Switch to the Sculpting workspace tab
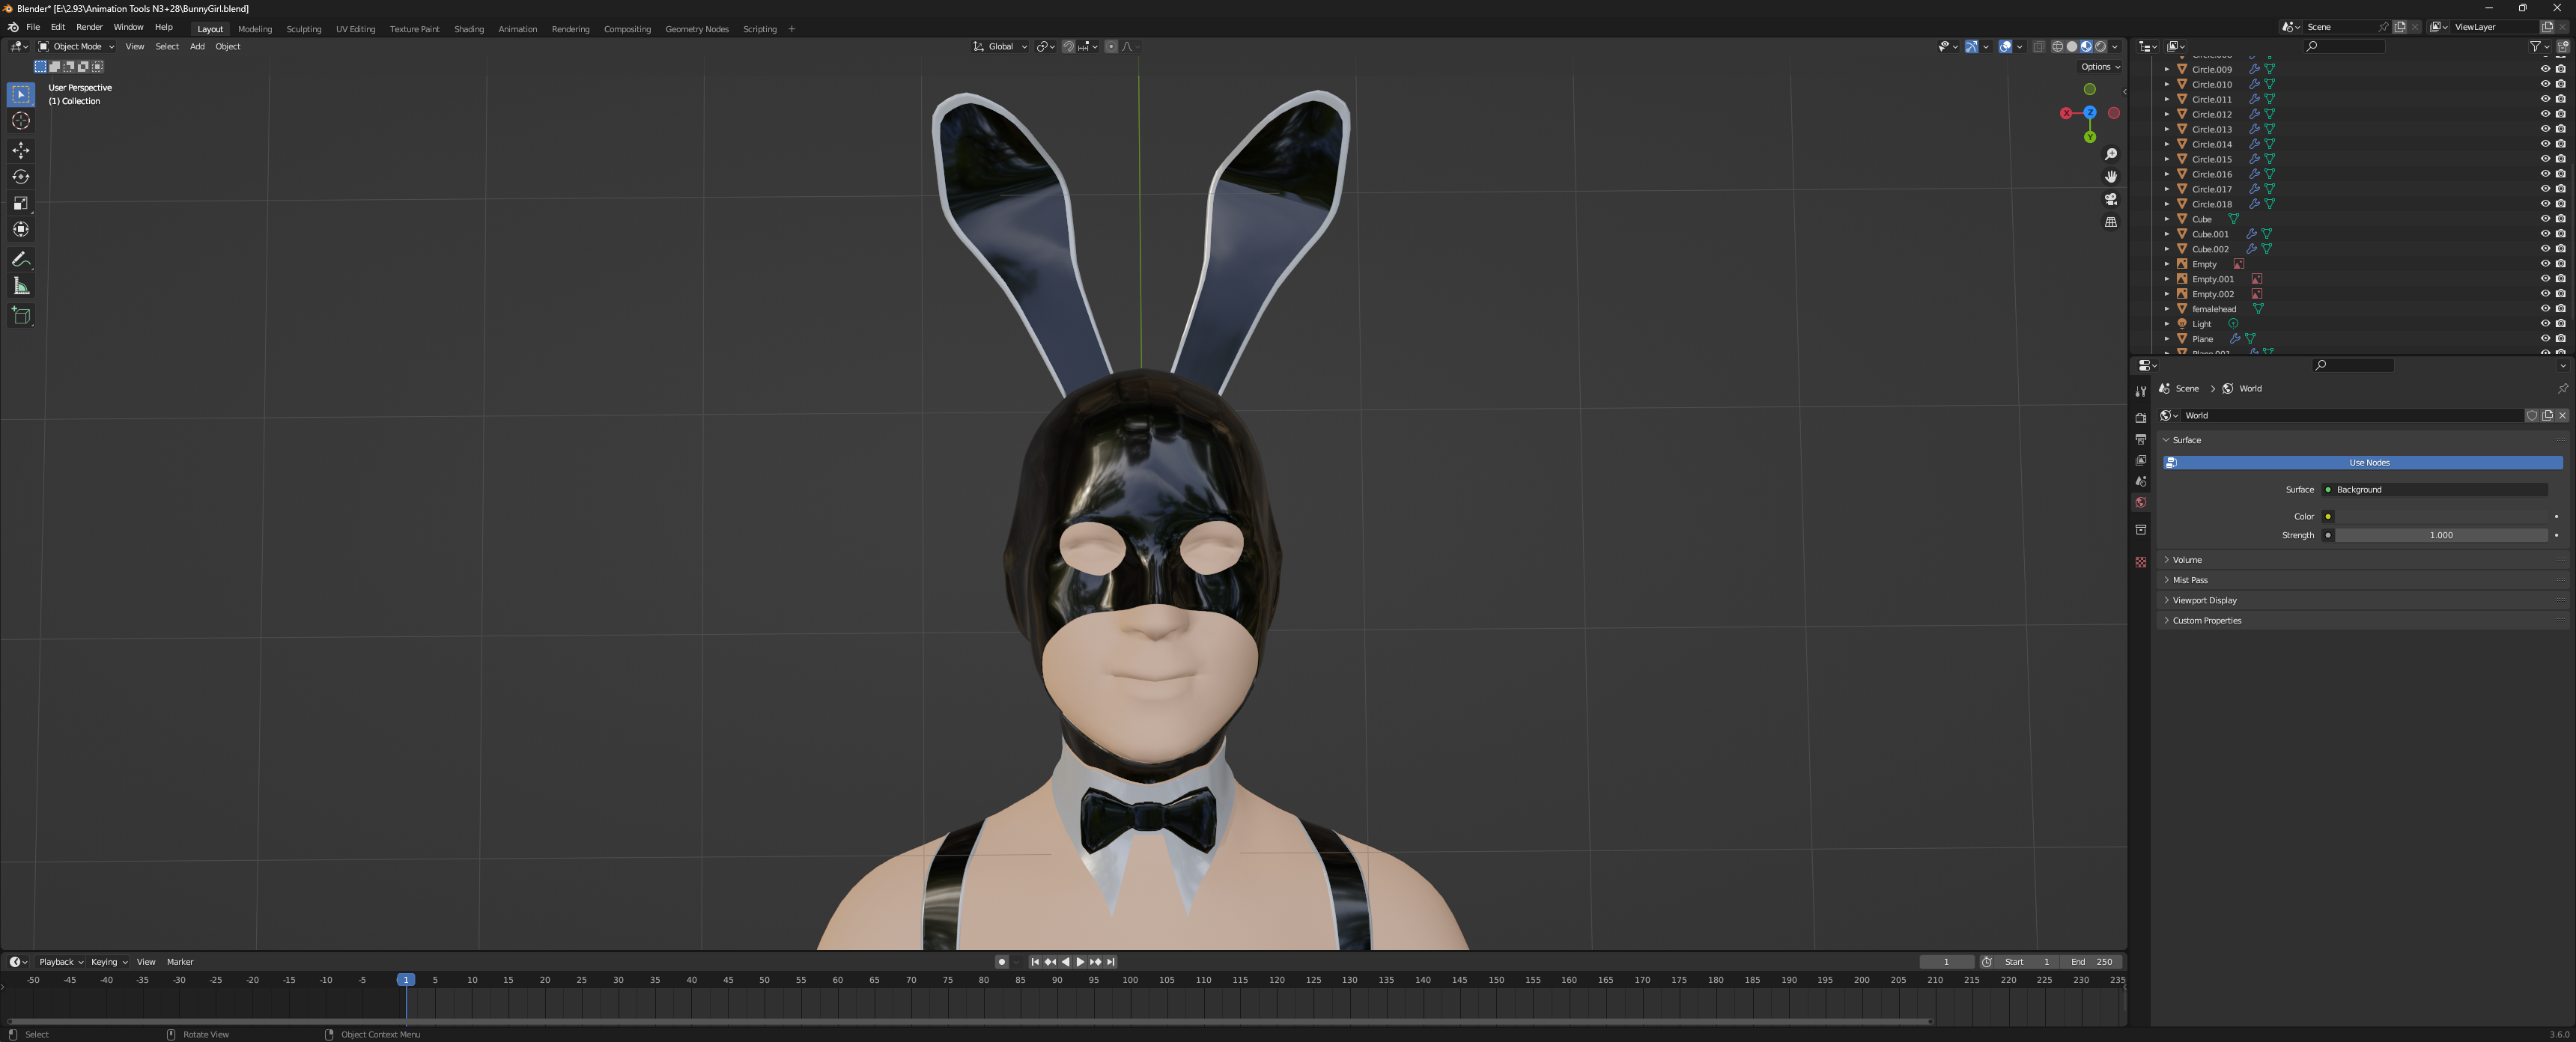Image resolution: width=2576 pixels, height=1042 pixels. 304,29
